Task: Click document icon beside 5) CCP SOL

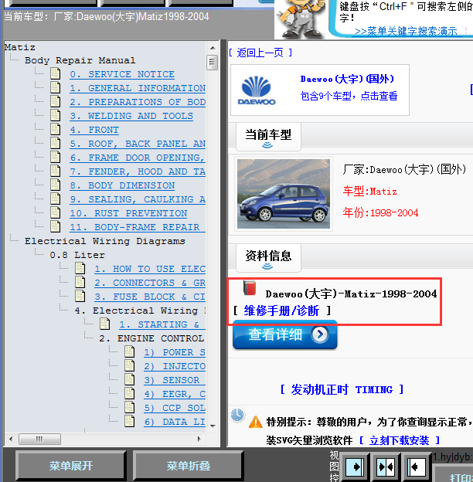Action: [x=130, y=407]
